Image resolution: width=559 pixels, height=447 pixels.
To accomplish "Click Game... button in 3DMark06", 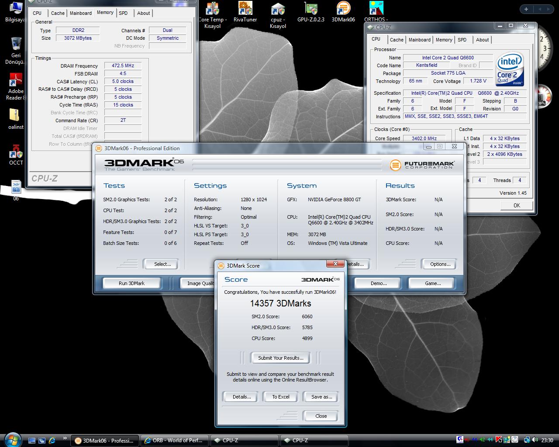I will click(x=433, y=283).
